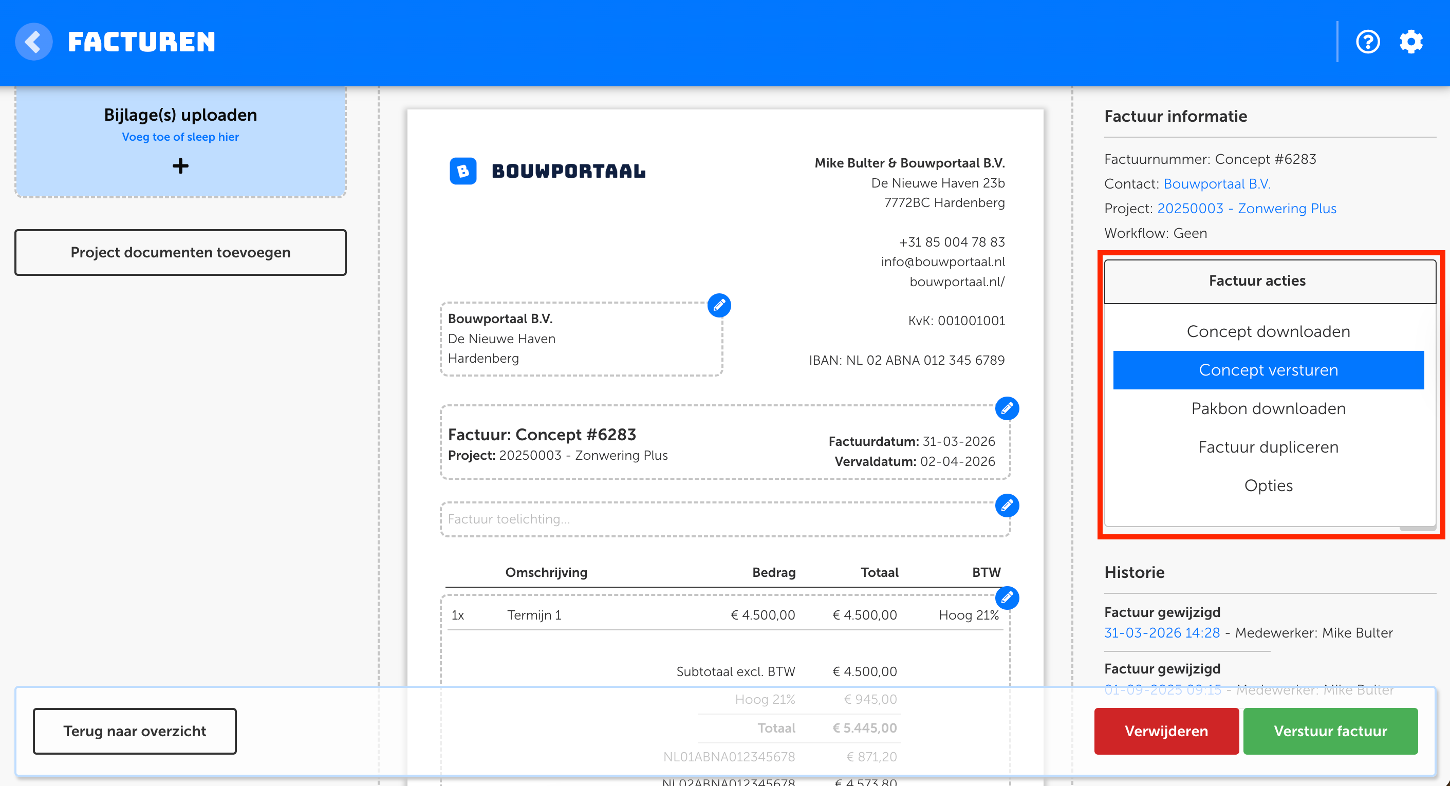The height and width of the screenshot is (786, 1450).
Task: Select Pakbon downloaden
Action: point(1268,408)
